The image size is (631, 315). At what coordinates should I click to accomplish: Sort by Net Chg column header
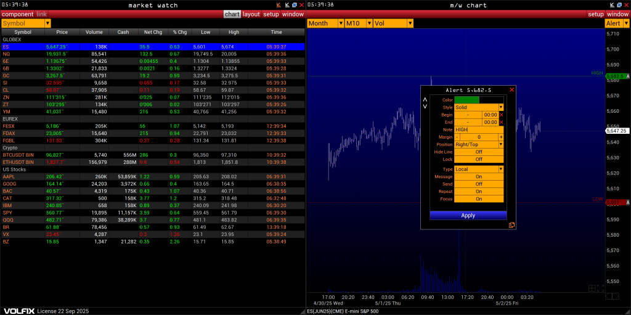(x=153, y=32)
